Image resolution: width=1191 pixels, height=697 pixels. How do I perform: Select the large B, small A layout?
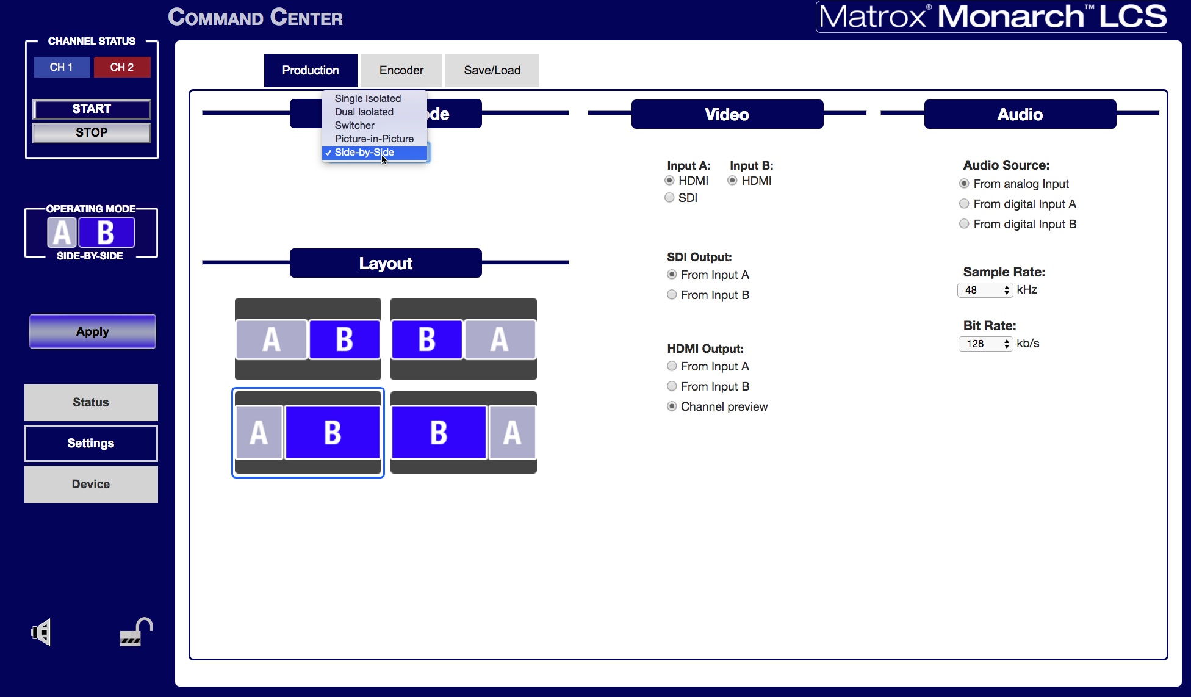tap(464, 433)
